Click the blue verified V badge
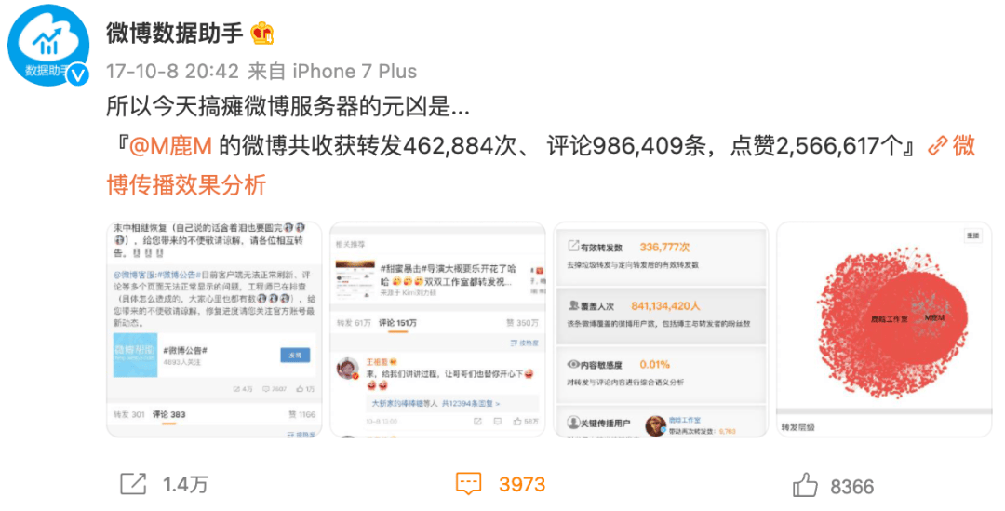This screenshot has width=1005, height=511. click(77, 75)
